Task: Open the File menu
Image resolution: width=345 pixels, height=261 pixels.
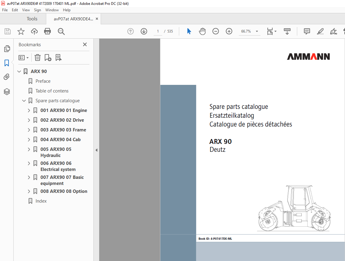Action: tap(5, 10)
